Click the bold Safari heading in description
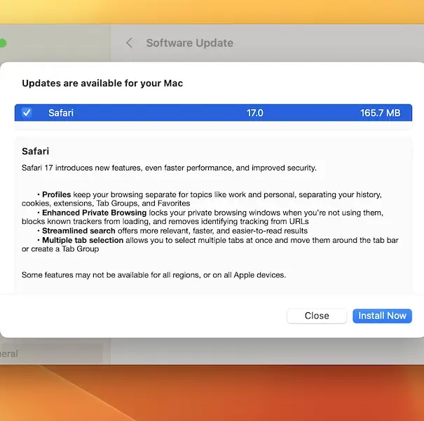The image size is (424, 421). (x=35, y=151)
